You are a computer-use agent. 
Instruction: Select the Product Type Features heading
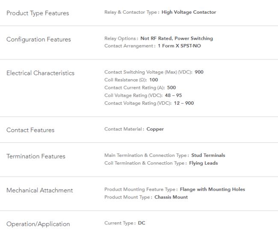click(x=38, y=13)
